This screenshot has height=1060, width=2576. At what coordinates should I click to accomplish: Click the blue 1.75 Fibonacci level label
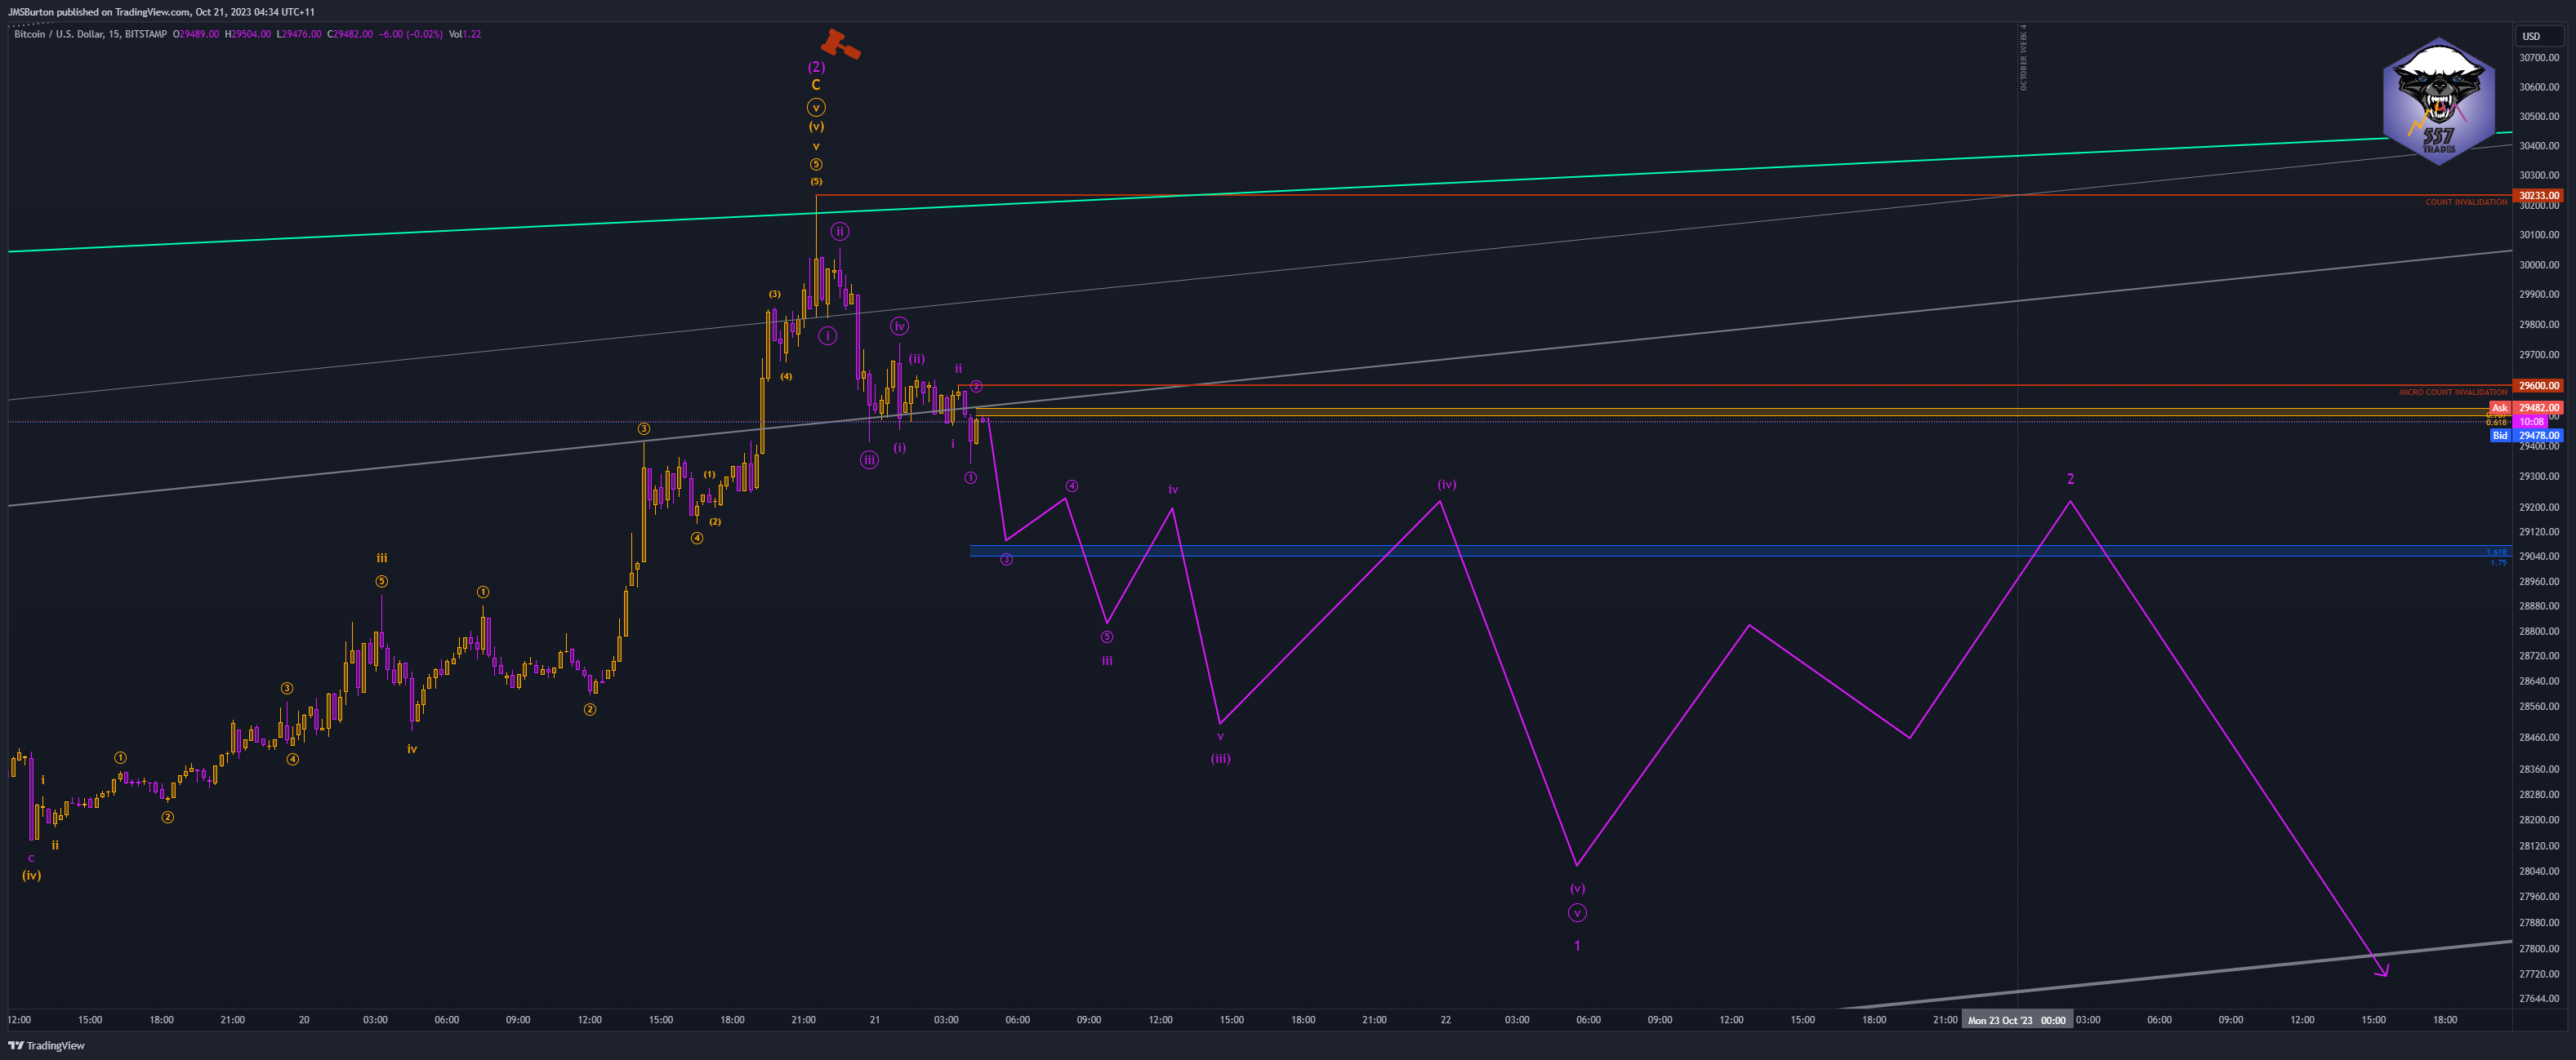pyautogui.click(x=2498, y=562)
